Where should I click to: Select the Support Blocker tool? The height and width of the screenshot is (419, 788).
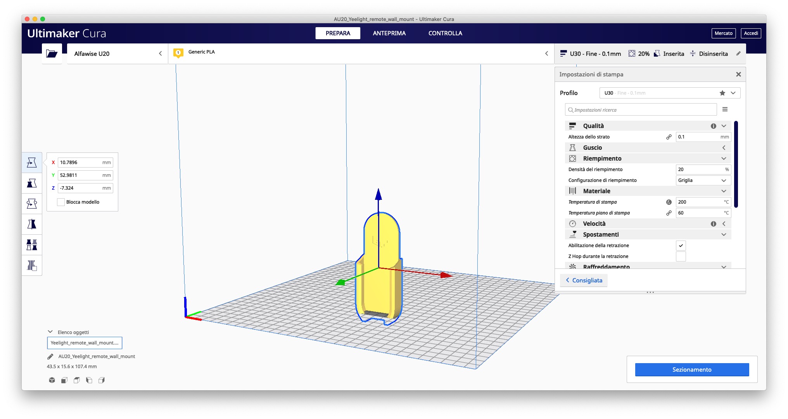[32, 265]
